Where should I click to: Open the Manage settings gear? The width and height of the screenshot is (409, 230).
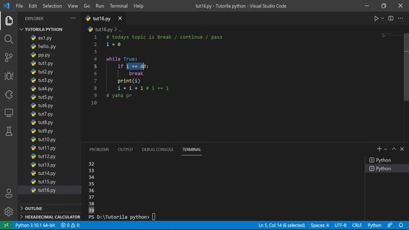coord(8,211)
